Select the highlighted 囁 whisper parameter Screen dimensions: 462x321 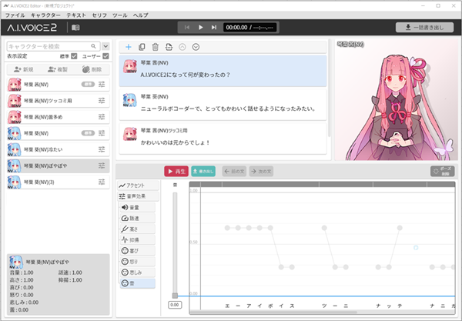(x=138, y=283)
